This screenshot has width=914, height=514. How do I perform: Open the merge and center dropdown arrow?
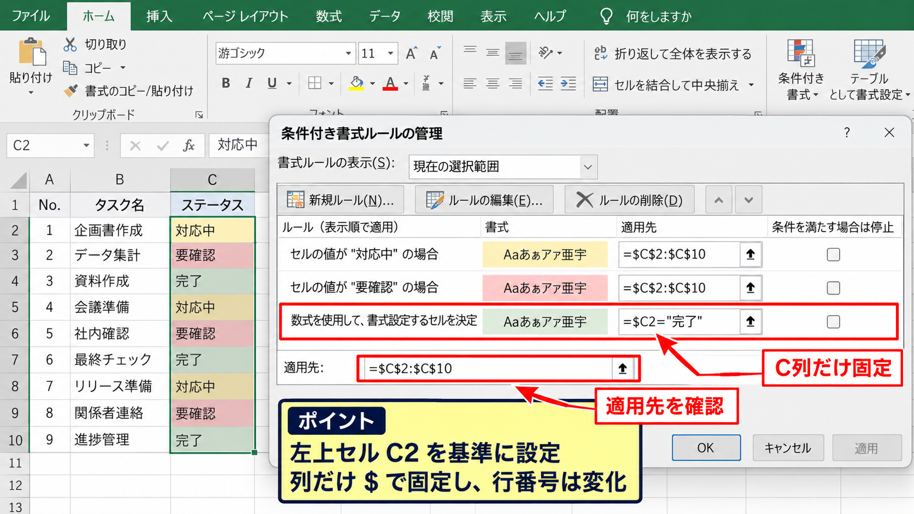coord(751,85)
